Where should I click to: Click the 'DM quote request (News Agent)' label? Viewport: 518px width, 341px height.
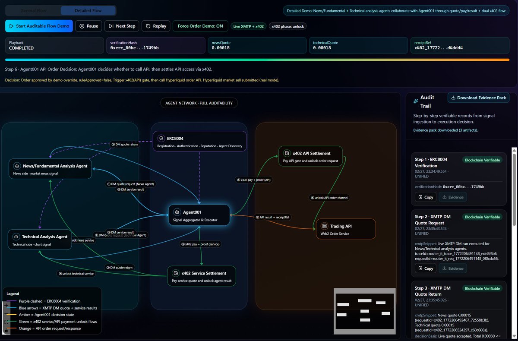pos(130,184)
